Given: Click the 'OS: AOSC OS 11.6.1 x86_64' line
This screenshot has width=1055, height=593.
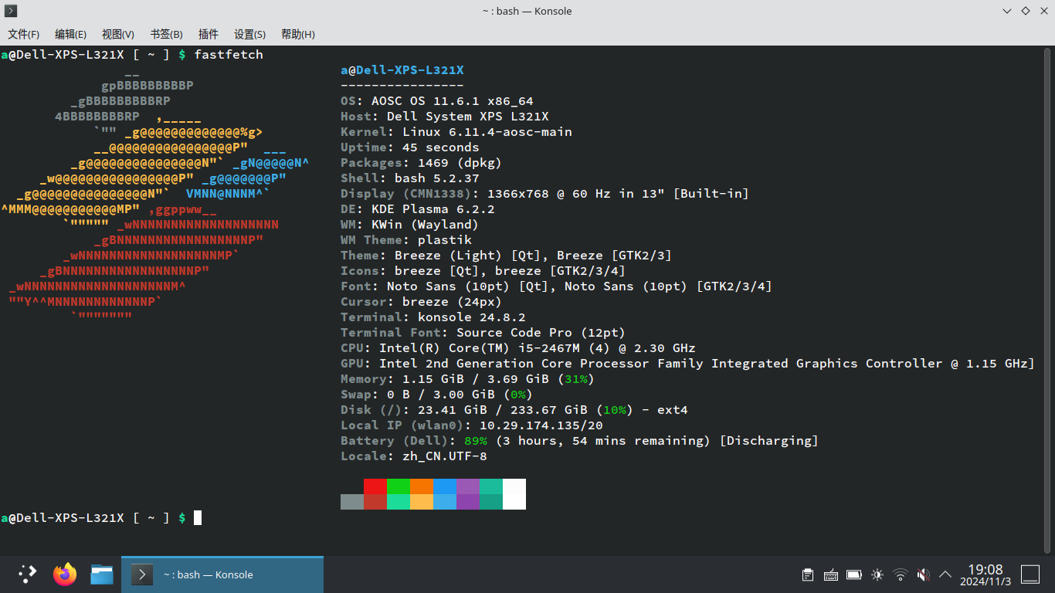Looking at the screenshot, I should (437, 101).
